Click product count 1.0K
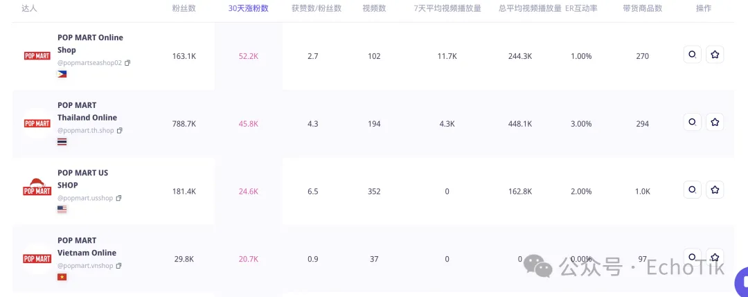This screenshot has height=297, width=748. click(643, 192)
